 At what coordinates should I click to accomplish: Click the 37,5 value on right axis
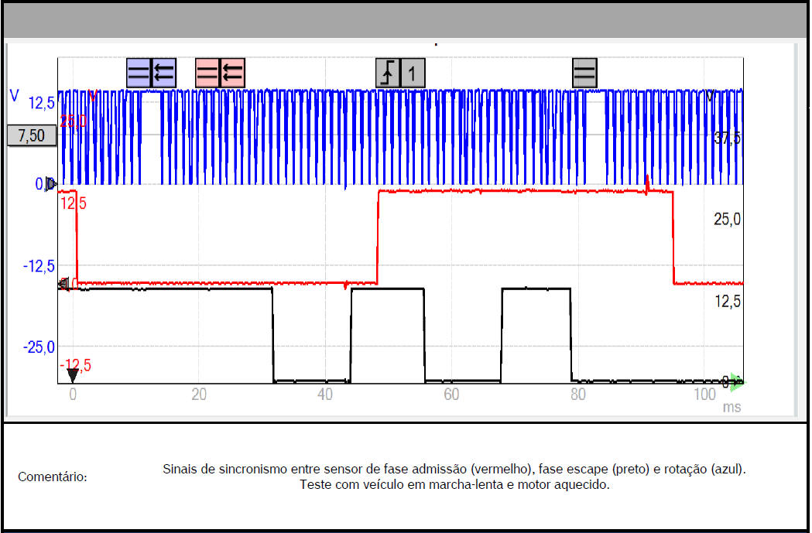727,138
